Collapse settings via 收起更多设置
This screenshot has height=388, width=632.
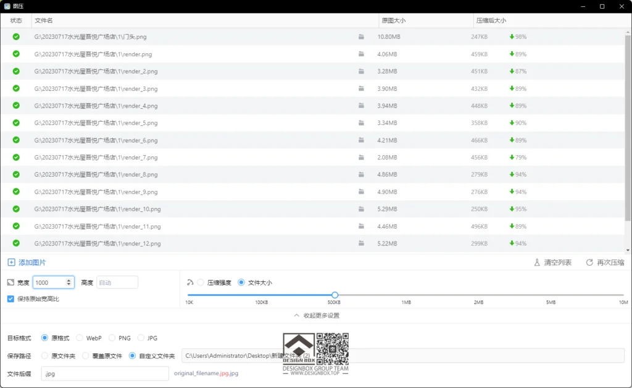pyautogui.click(x=316, y=316)
